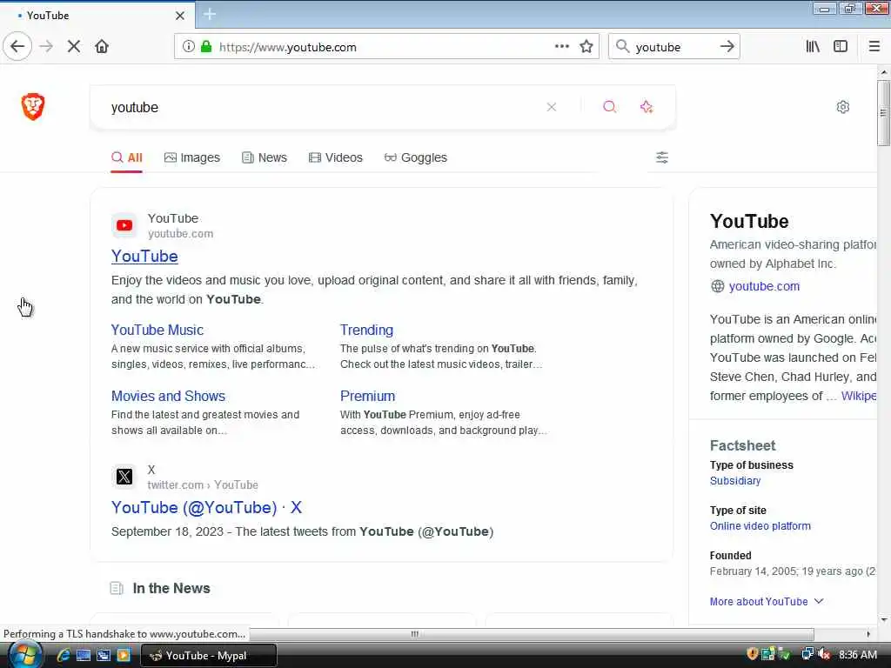The height and width of the screenshot is (668, 891).
Task: Select the All search tab
Action: pyautogui.click(x=127, y=157)
